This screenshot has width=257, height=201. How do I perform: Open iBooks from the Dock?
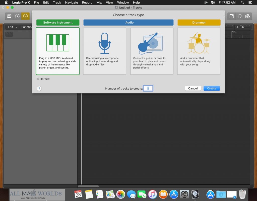[163, 194]
